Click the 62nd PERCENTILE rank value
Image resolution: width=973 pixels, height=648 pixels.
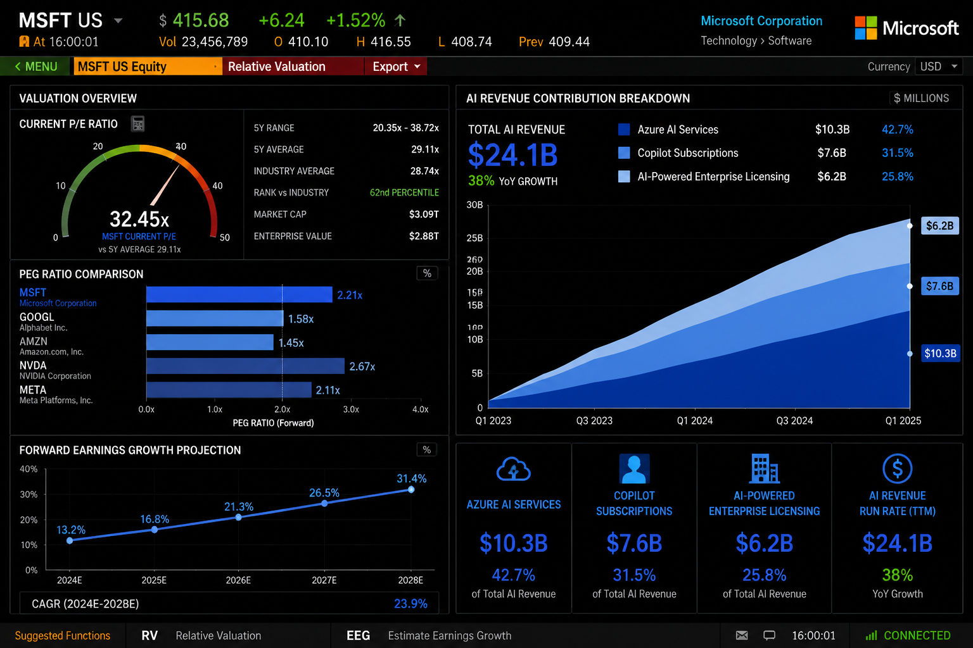click(404, 192)
